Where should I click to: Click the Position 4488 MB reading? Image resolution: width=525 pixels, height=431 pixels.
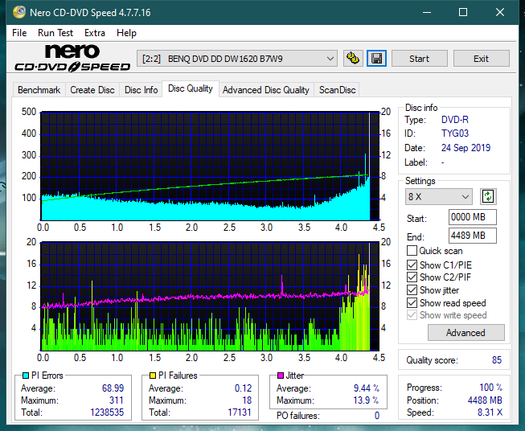tap(485, 400)
